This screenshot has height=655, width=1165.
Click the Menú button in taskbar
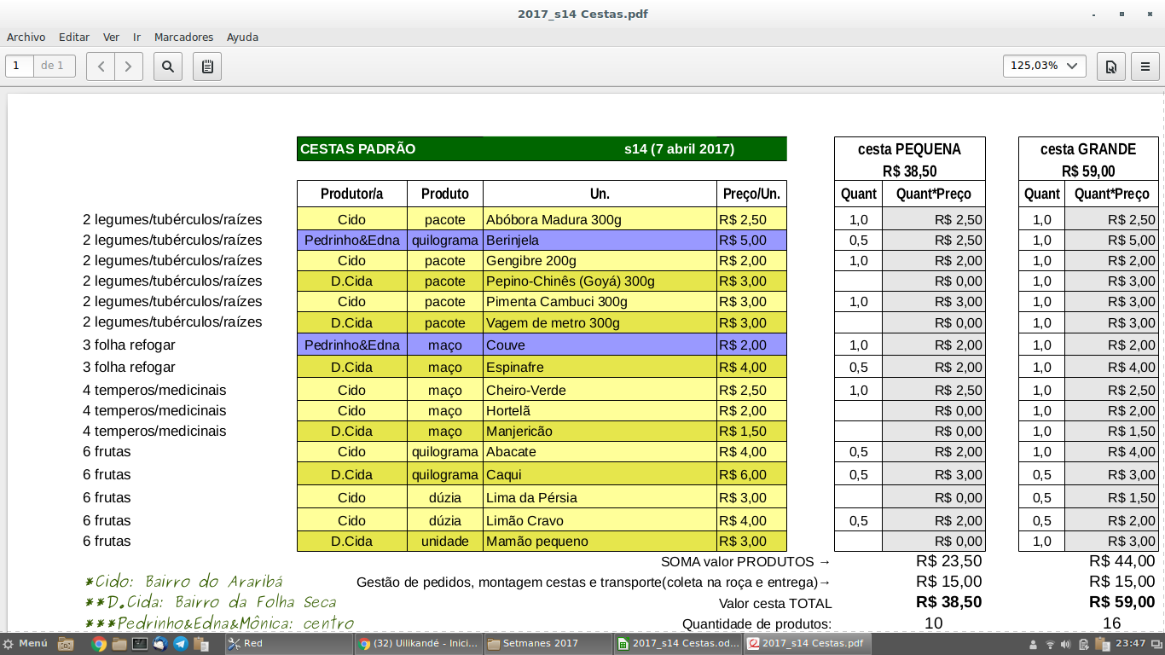(26, 644)
